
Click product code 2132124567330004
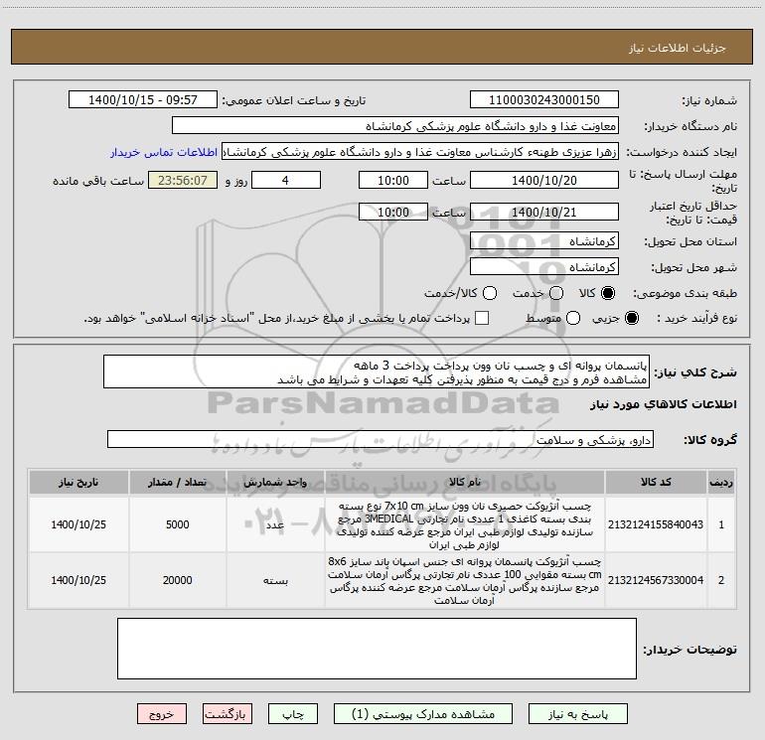(656, 580)
